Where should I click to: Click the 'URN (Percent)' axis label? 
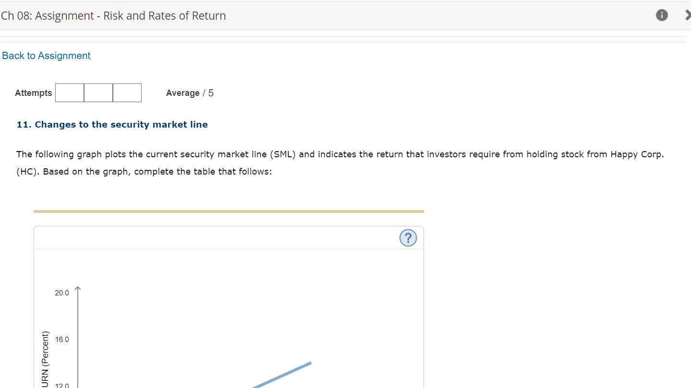[45, 357]
